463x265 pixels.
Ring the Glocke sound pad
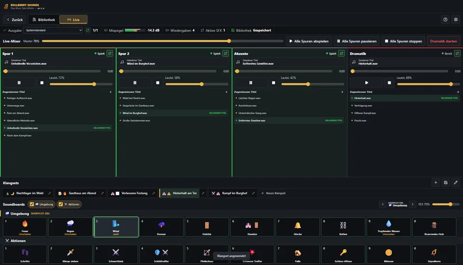point(298,227)
